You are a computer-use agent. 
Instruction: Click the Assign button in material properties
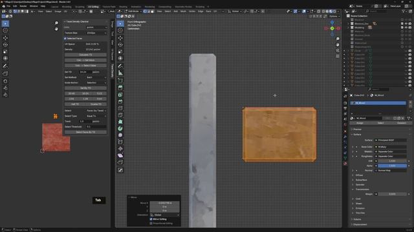pos(360,123)
